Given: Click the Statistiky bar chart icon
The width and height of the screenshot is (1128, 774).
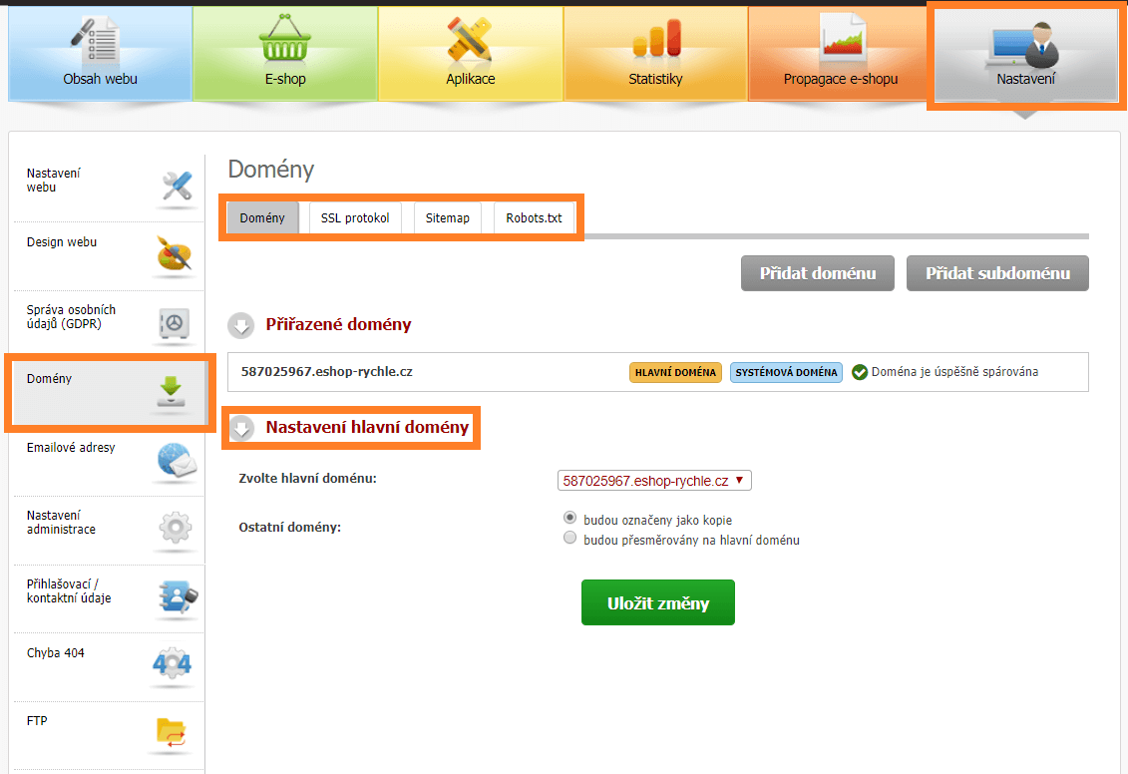Looking at the screenshot, I should (656, 39).
